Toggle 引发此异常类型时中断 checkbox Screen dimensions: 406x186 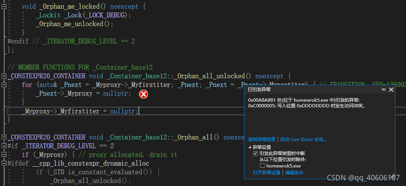pos(255,153)
